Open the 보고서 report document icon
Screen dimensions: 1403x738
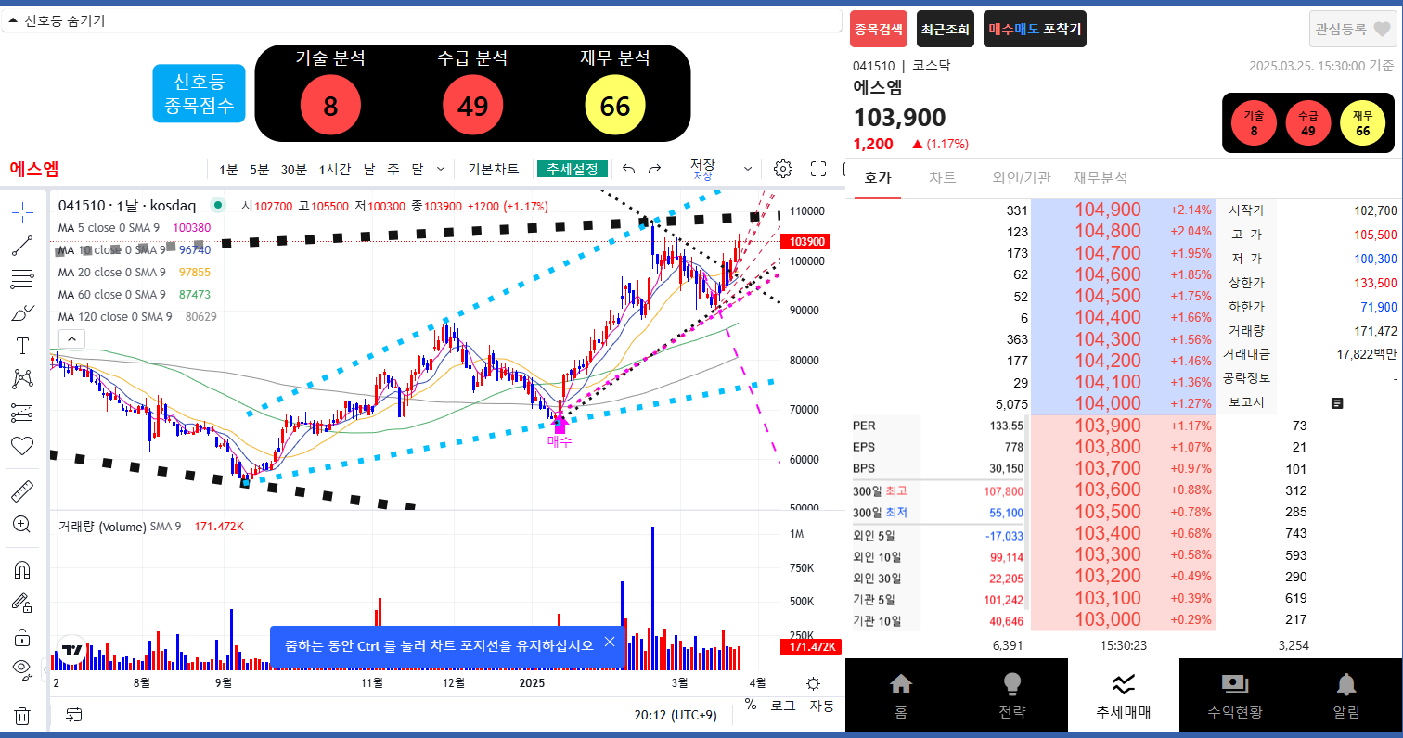pyautogui.click(x=1337, y=403)
